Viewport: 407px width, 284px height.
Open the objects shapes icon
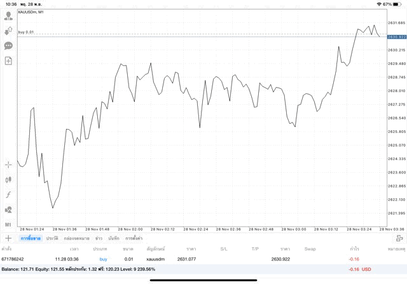(8, 209)
